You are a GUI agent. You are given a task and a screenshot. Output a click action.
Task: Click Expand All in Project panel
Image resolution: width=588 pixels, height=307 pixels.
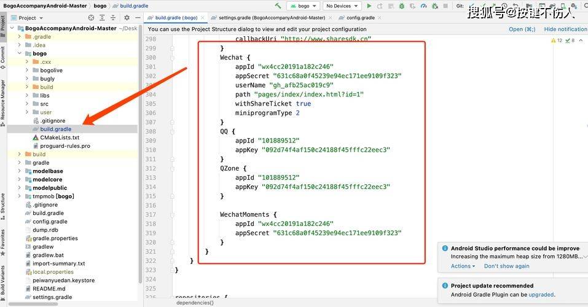click(x=102, y=18)
